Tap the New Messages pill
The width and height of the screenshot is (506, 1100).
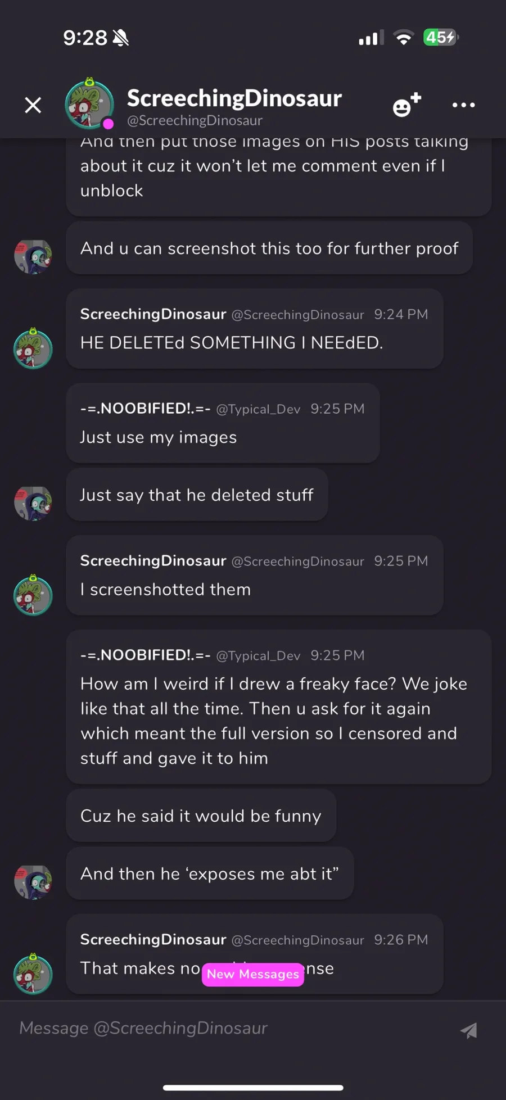253,974
